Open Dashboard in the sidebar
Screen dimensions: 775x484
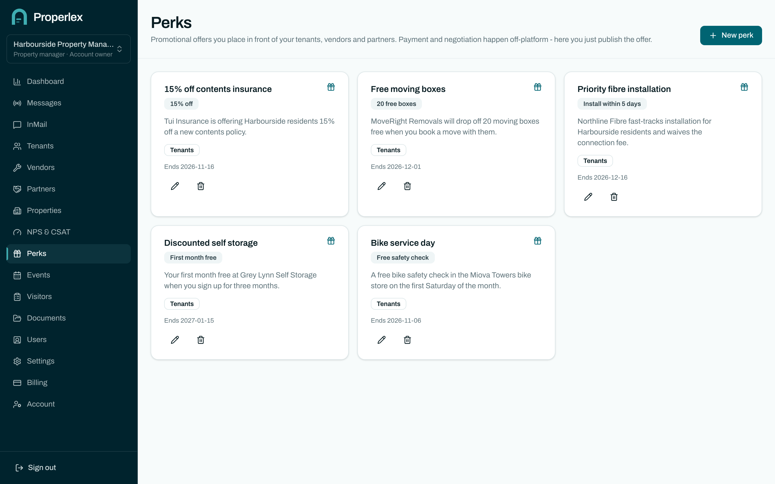(69, 81)
